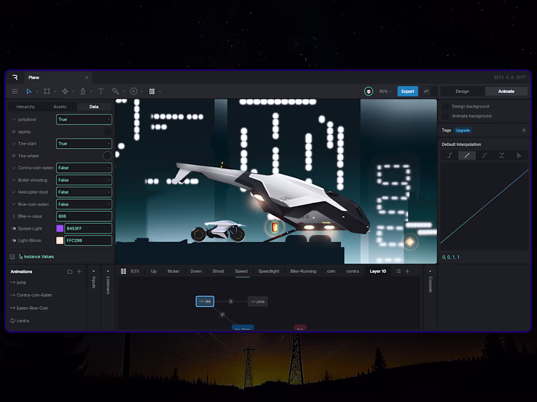Open Bullet-shooting False dropdown

(84, 180)
